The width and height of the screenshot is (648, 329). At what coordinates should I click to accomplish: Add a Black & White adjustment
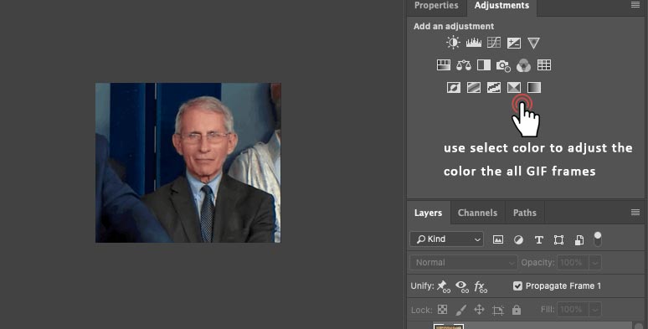click(484, 65)
